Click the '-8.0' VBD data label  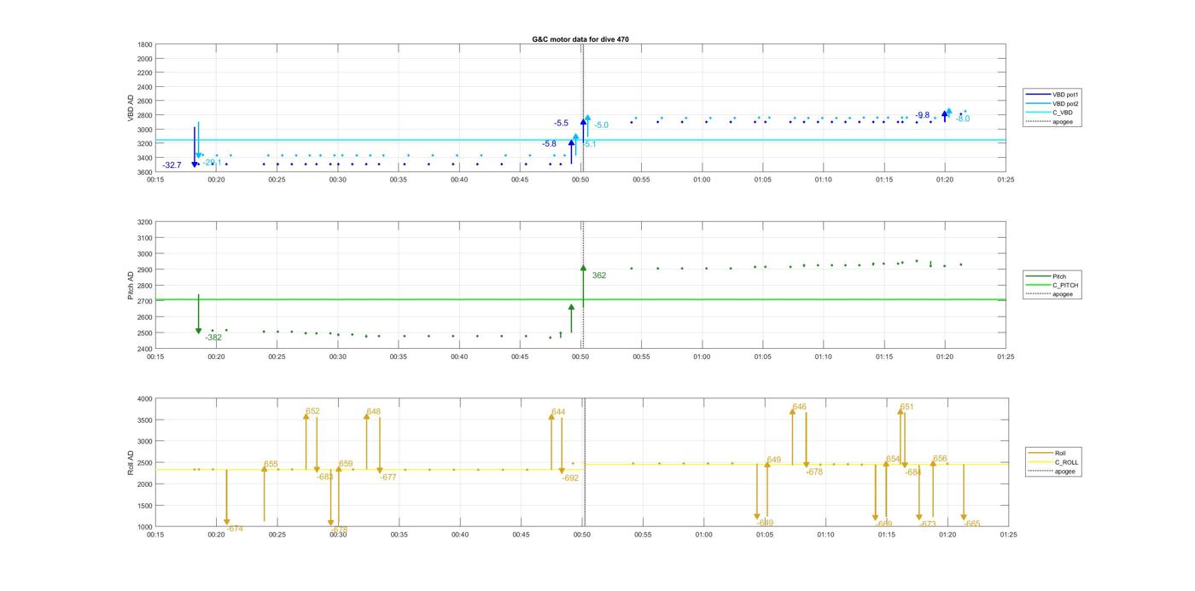coord(962,119)
